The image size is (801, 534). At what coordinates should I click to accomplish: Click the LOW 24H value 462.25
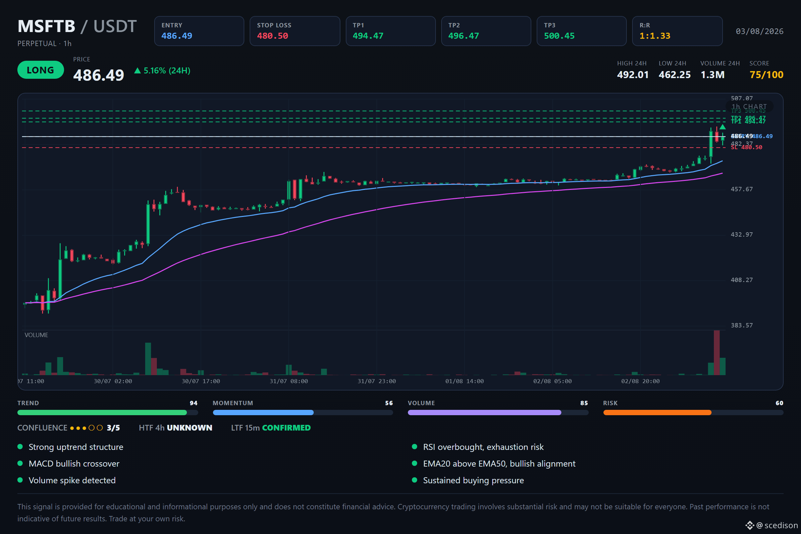pyautogui.click(x=675, y=74)
